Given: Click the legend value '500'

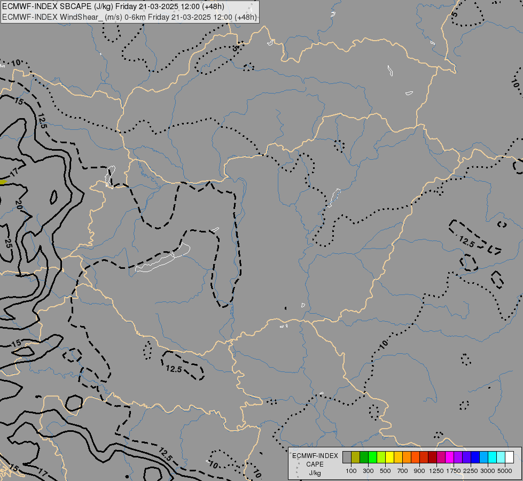Looking at the screenshot, I should coord(385,471).
